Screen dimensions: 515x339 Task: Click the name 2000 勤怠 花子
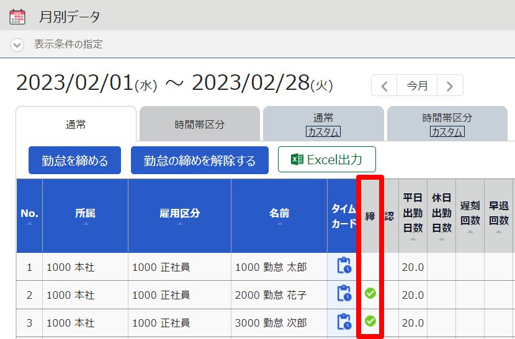point(271,295)
